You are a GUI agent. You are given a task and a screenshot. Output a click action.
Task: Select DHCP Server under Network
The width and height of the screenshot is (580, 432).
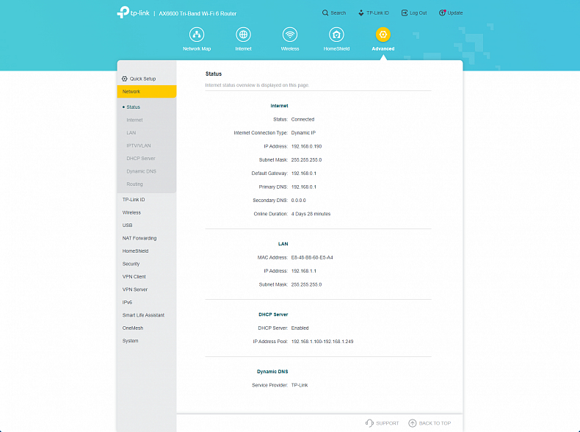click(x=140, y=159)
